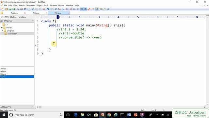
Task: Select A.class in the file list
Action: point(3,69)
